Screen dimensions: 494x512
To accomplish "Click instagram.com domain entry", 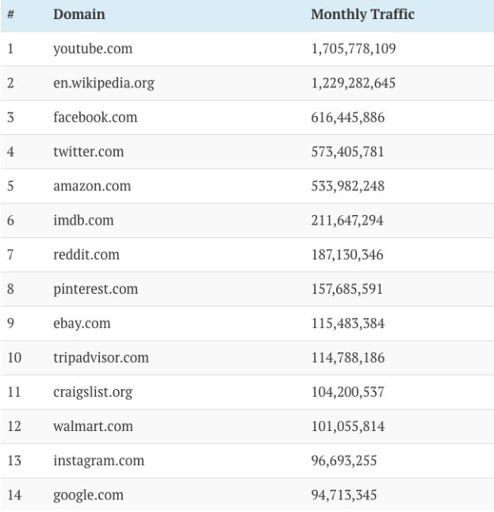I will (x=99, y=460).
